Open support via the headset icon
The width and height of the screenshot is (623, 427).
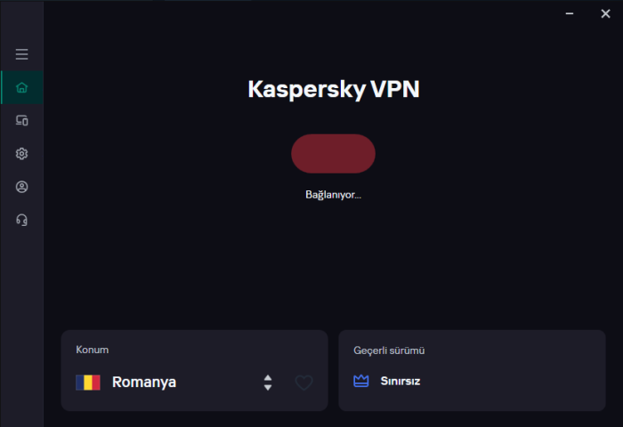click(22, 220)
